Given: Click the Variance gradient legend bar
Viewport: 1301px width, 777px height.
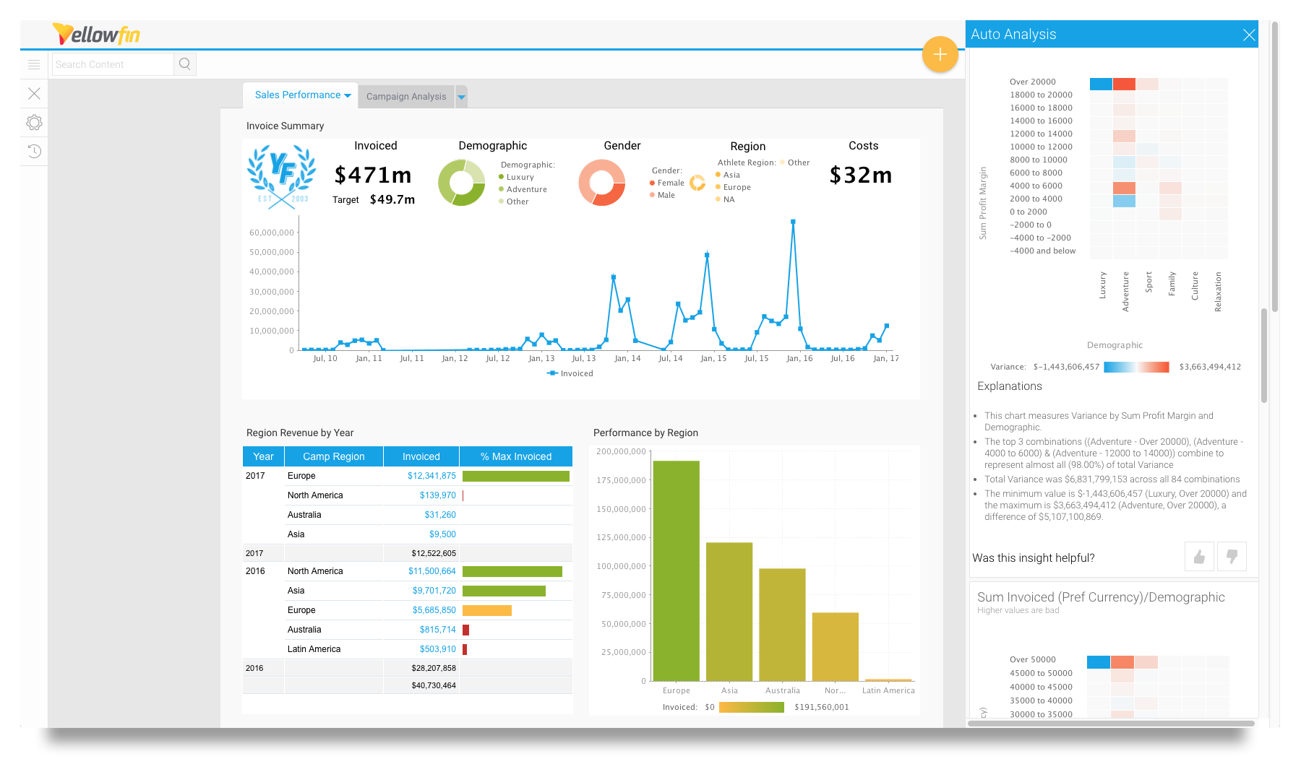Looking at the screenshot, I should tap(1137, 367).
